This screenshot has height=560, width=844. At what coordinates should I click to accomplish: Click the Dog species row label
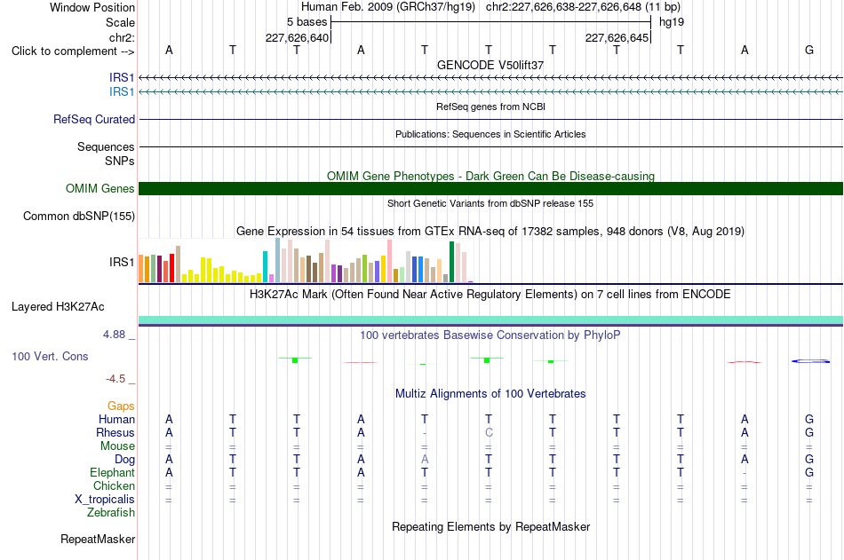pos(124,460)
